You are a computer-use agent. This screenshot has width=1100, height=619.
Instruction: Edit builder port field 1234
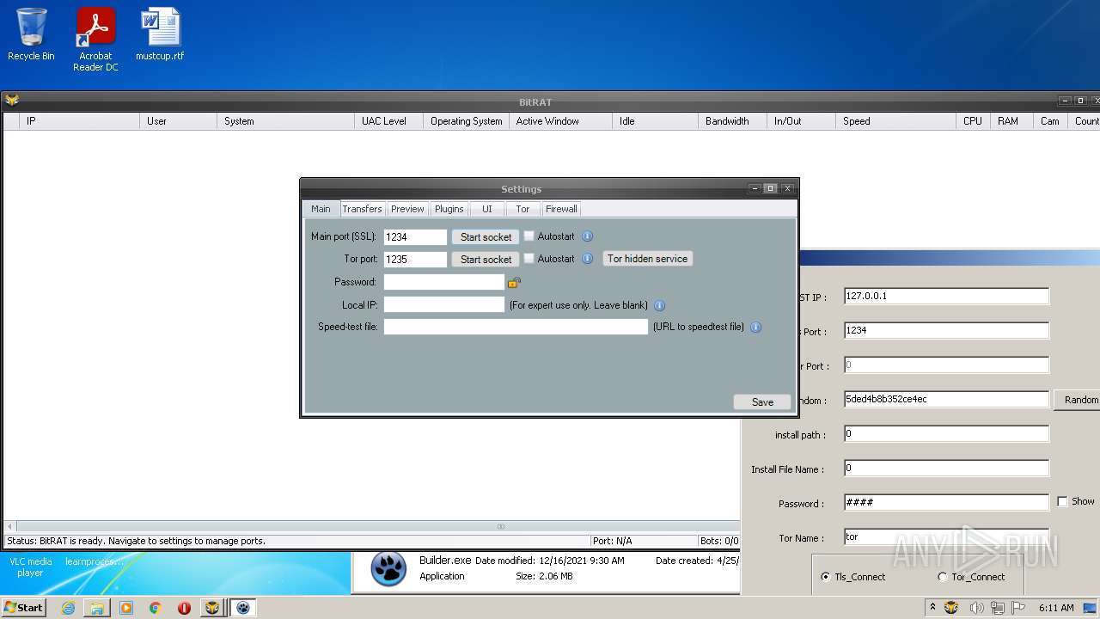click(946, 330)
